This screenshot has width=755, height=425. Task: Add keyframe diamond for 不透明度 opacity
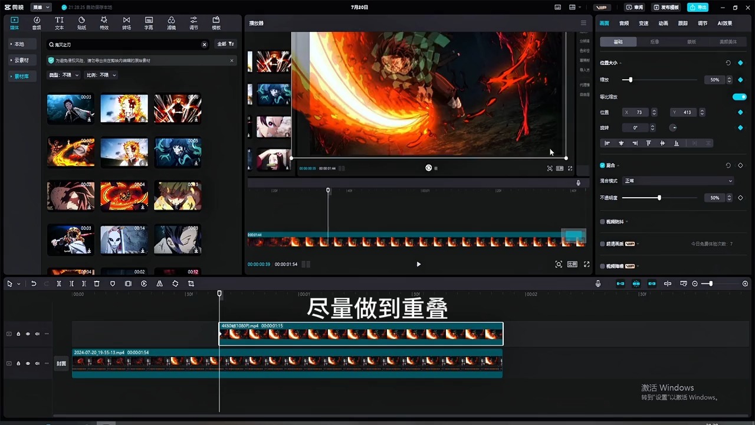point(740,198)
